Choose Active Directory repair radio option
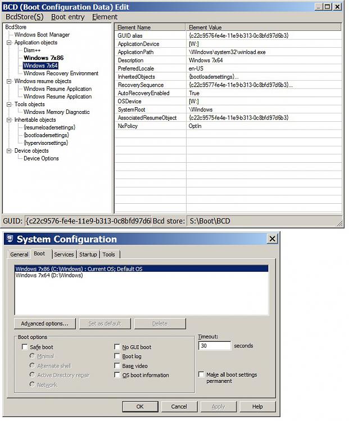Viewport: 349px width, 421px height. 32,374
